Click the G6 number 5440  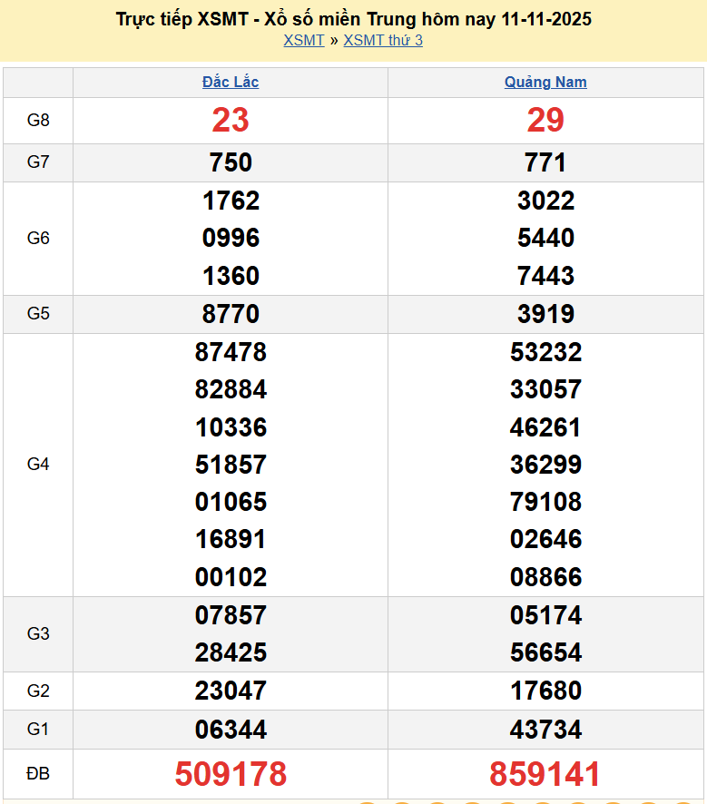pyautogui.click(x=545, y=238)
